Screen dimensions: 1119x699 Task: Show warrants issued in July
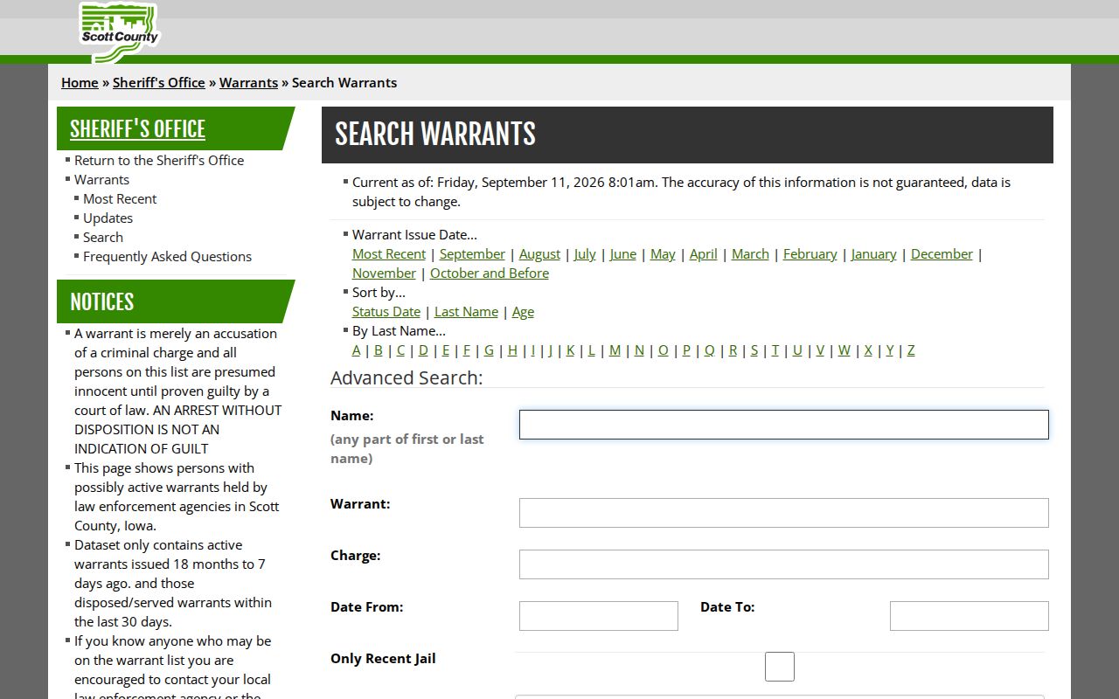coord(585,253)
